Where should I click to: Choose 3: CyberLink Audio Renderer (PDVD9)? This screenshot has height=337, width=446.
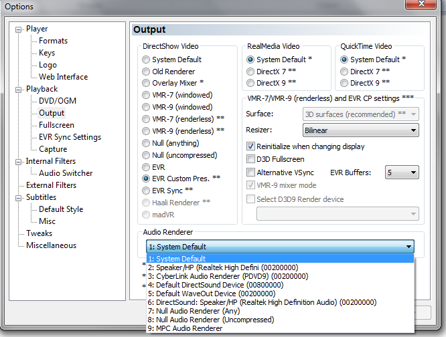tap(280, 276)
